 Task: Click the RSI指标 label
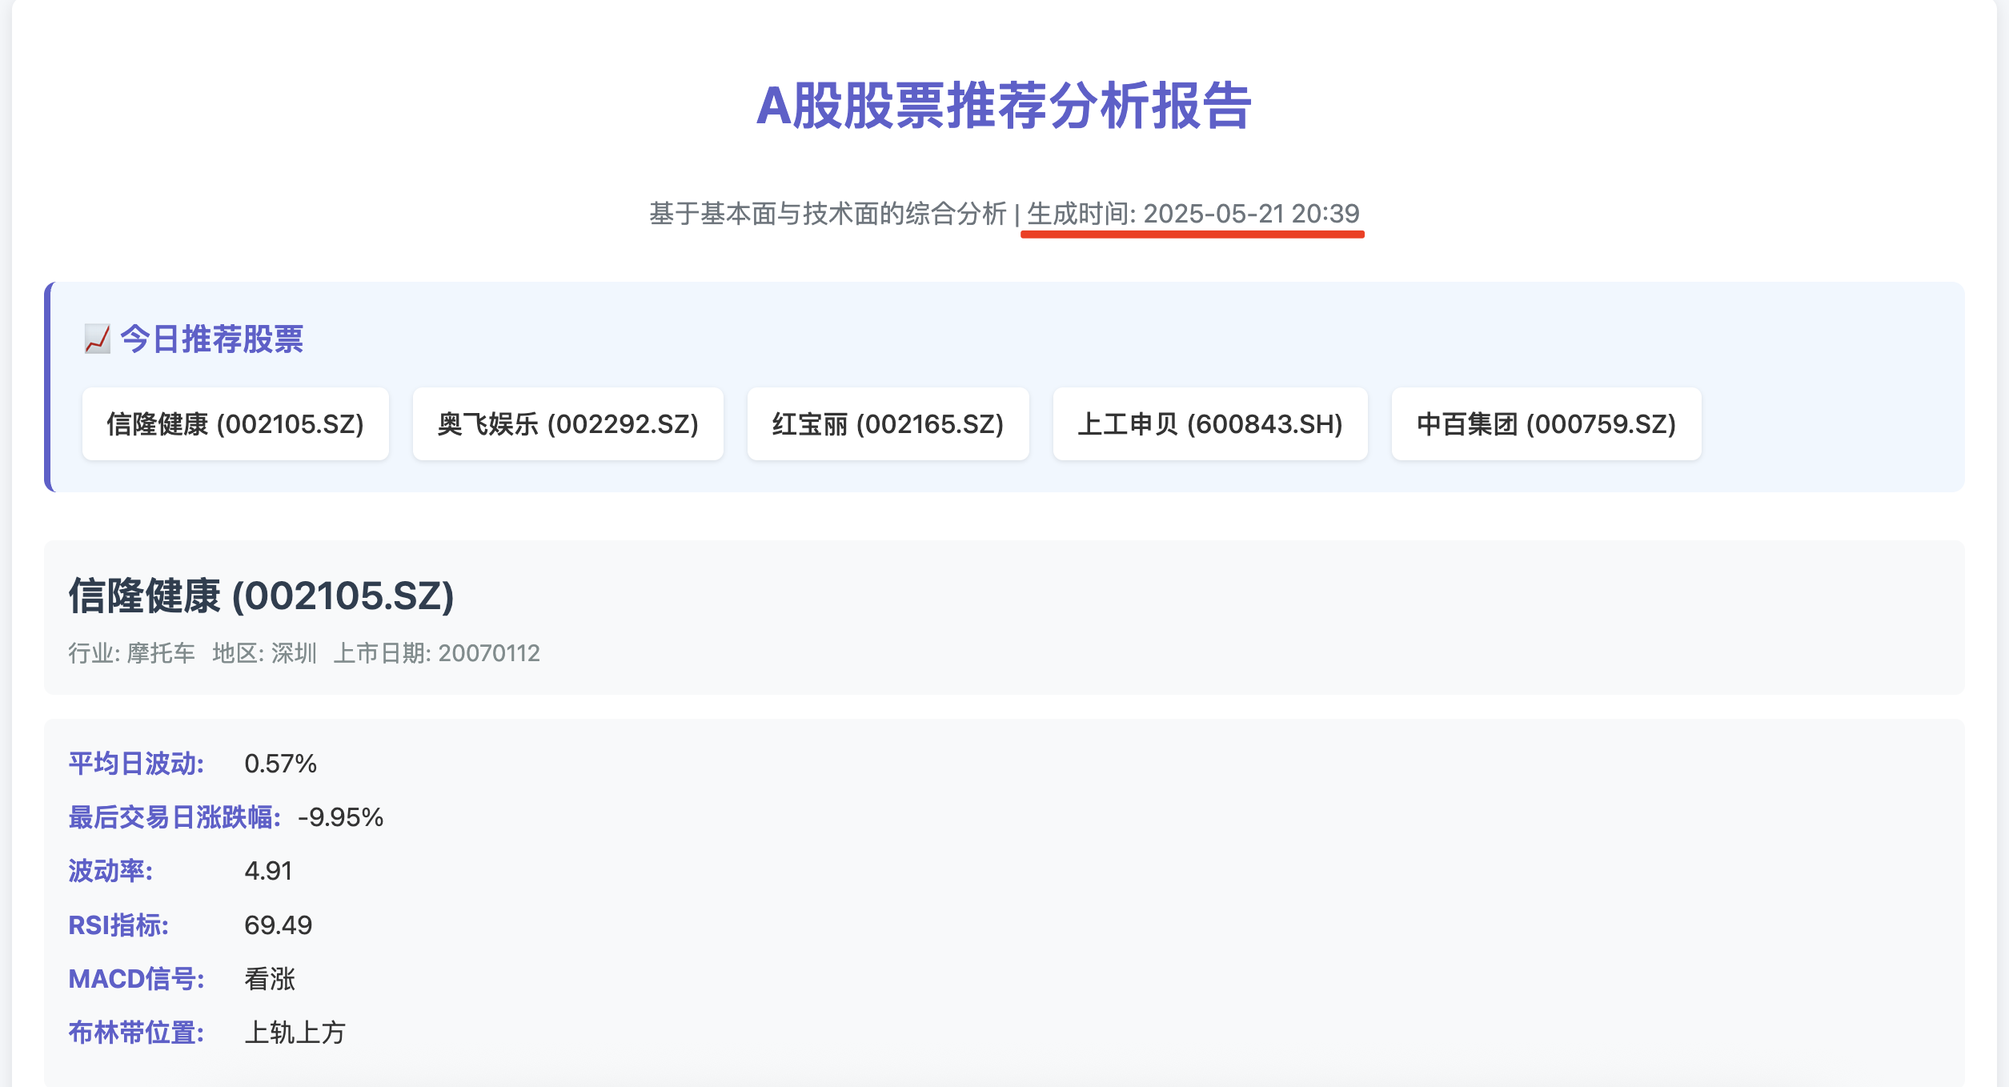click(118, 925)
